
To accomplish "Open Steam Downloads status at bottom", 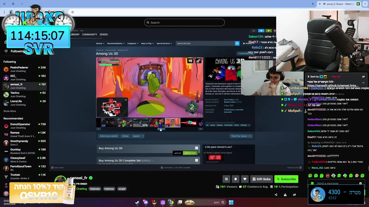I will (x=175, y=168).
